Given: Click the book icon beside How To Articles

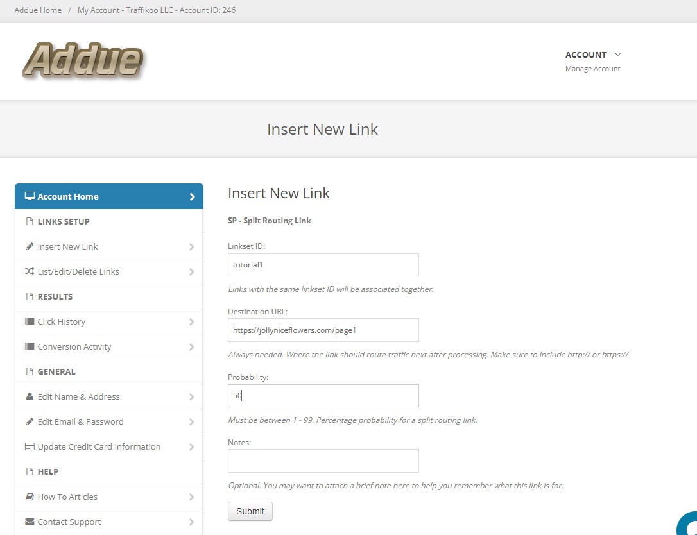Looking at the screenshot, I should coord(30,497).
